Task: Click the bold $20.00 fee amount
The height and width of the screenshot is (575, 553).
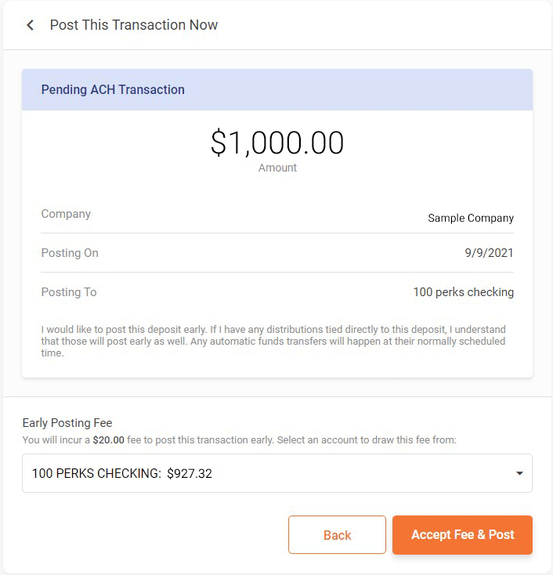Action: 108,440
